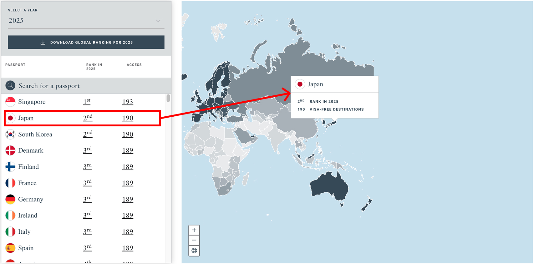Click Japan title in the map tooltip
Image resolution: width=533 pixels, height=264 pixels.
coord(315,84)
